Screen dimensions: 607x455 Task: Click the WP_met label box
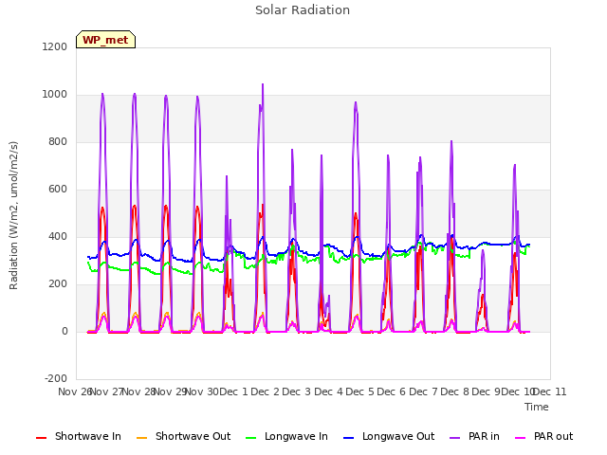point(105,40)
